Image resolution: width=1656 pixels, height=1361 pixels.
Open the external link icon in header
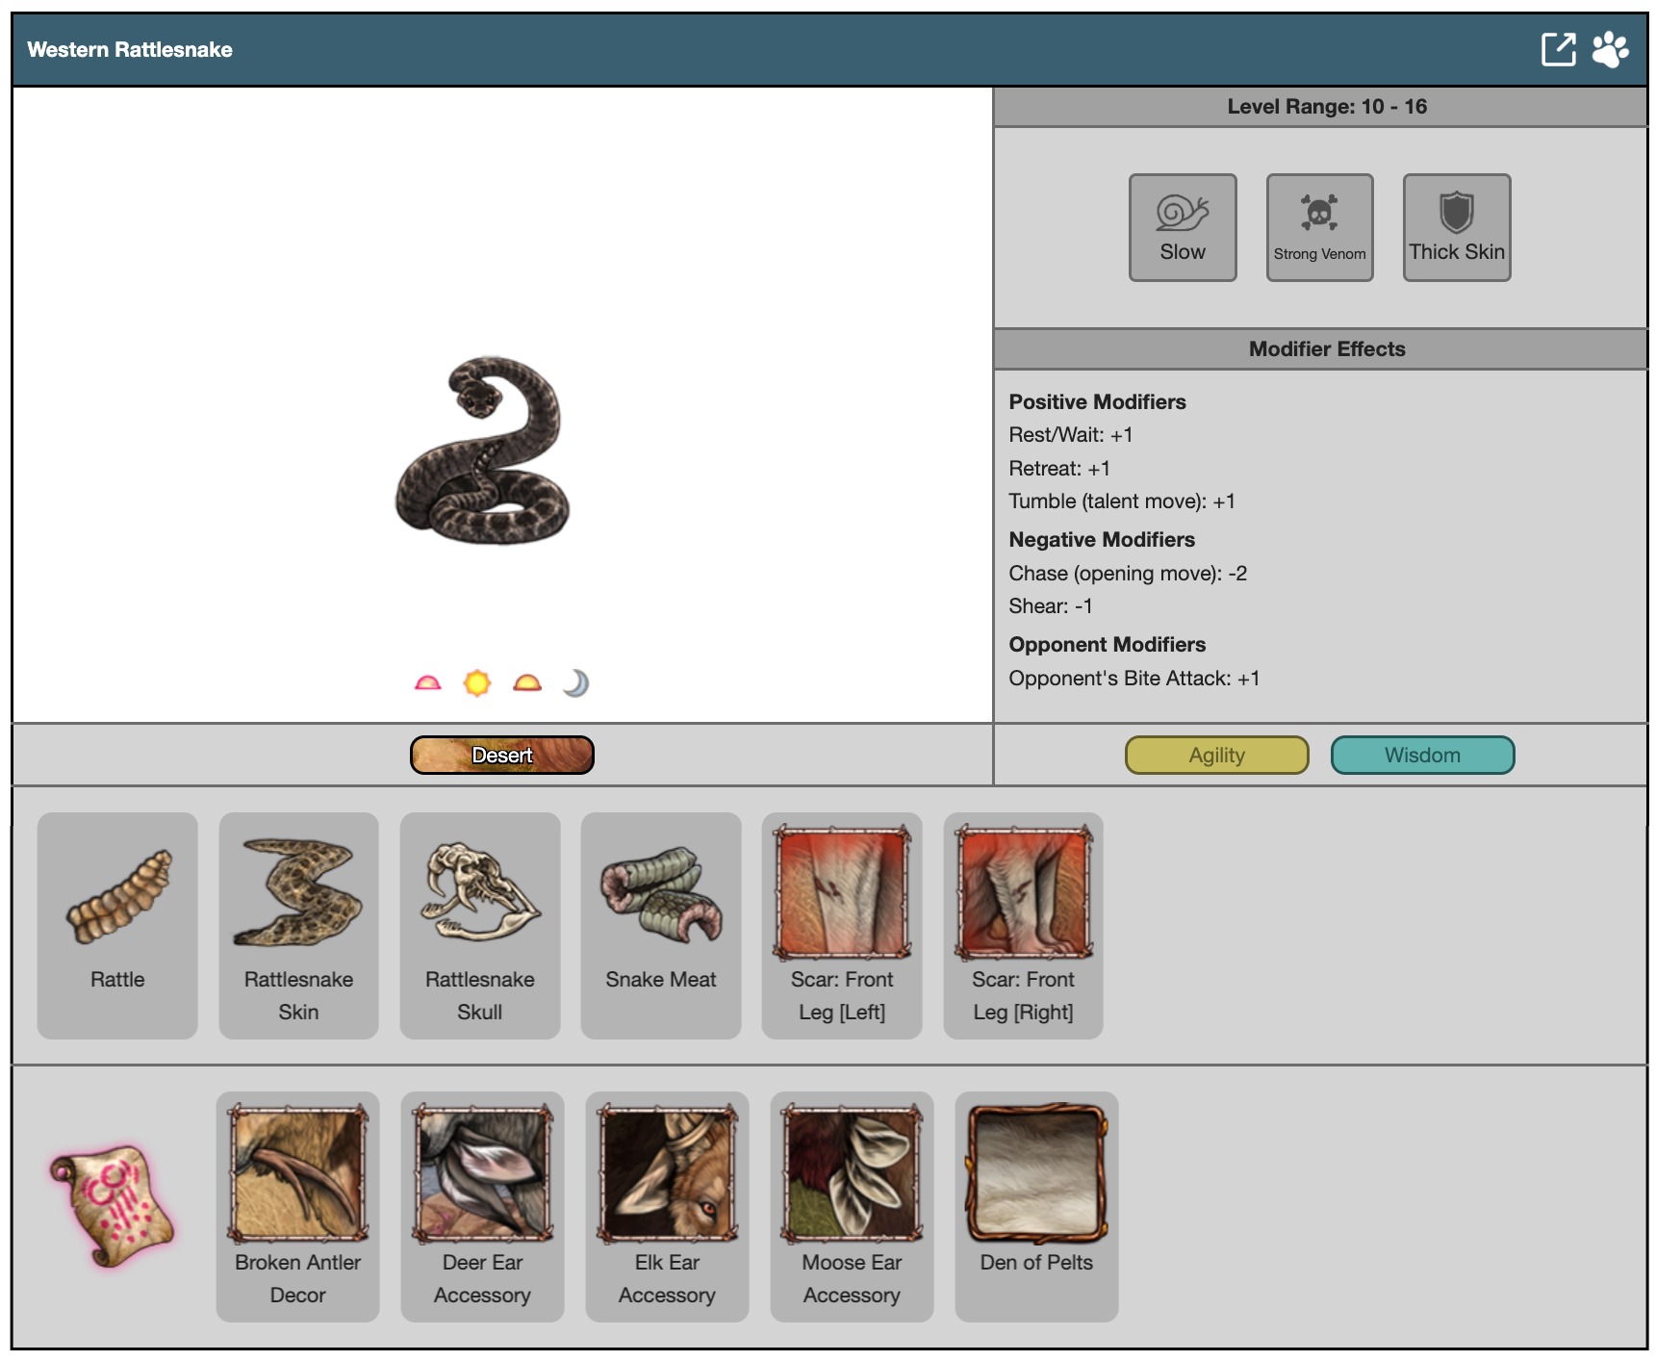1557,49
